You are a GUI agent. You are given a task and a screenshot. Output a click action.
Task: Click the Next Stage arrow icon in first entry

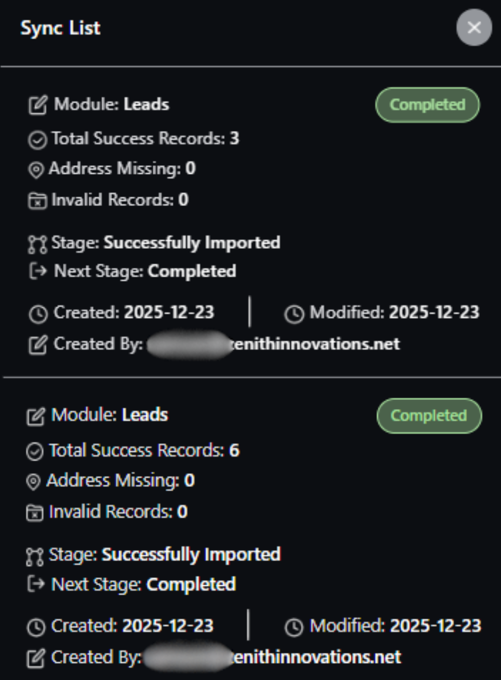click(38, 271)
